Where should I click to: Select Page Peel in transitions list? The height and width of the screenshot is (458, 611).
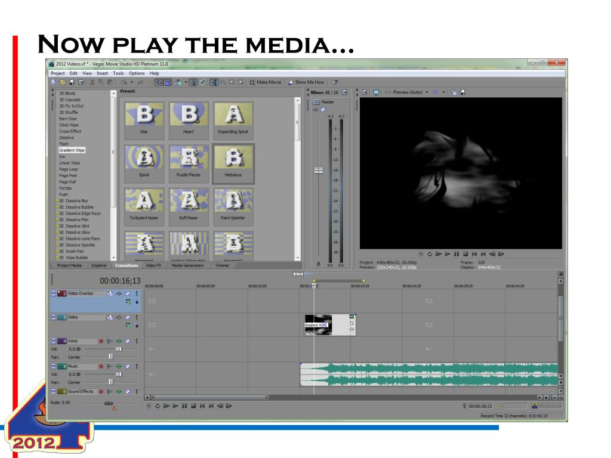tap(68, 176)
